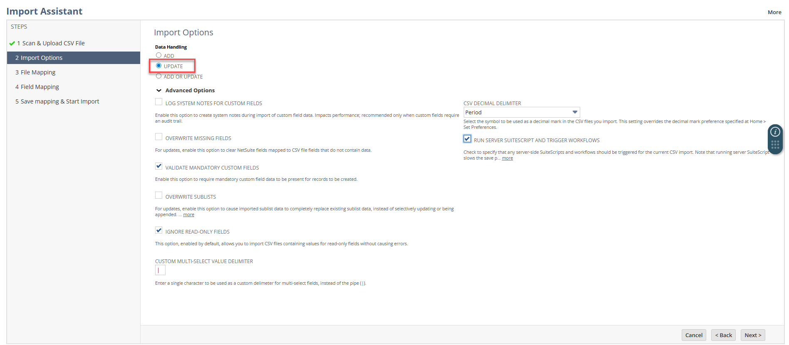Select the UPDATE radio button
This screenshot has width=789, height=345.
click(x=158, y=66)
